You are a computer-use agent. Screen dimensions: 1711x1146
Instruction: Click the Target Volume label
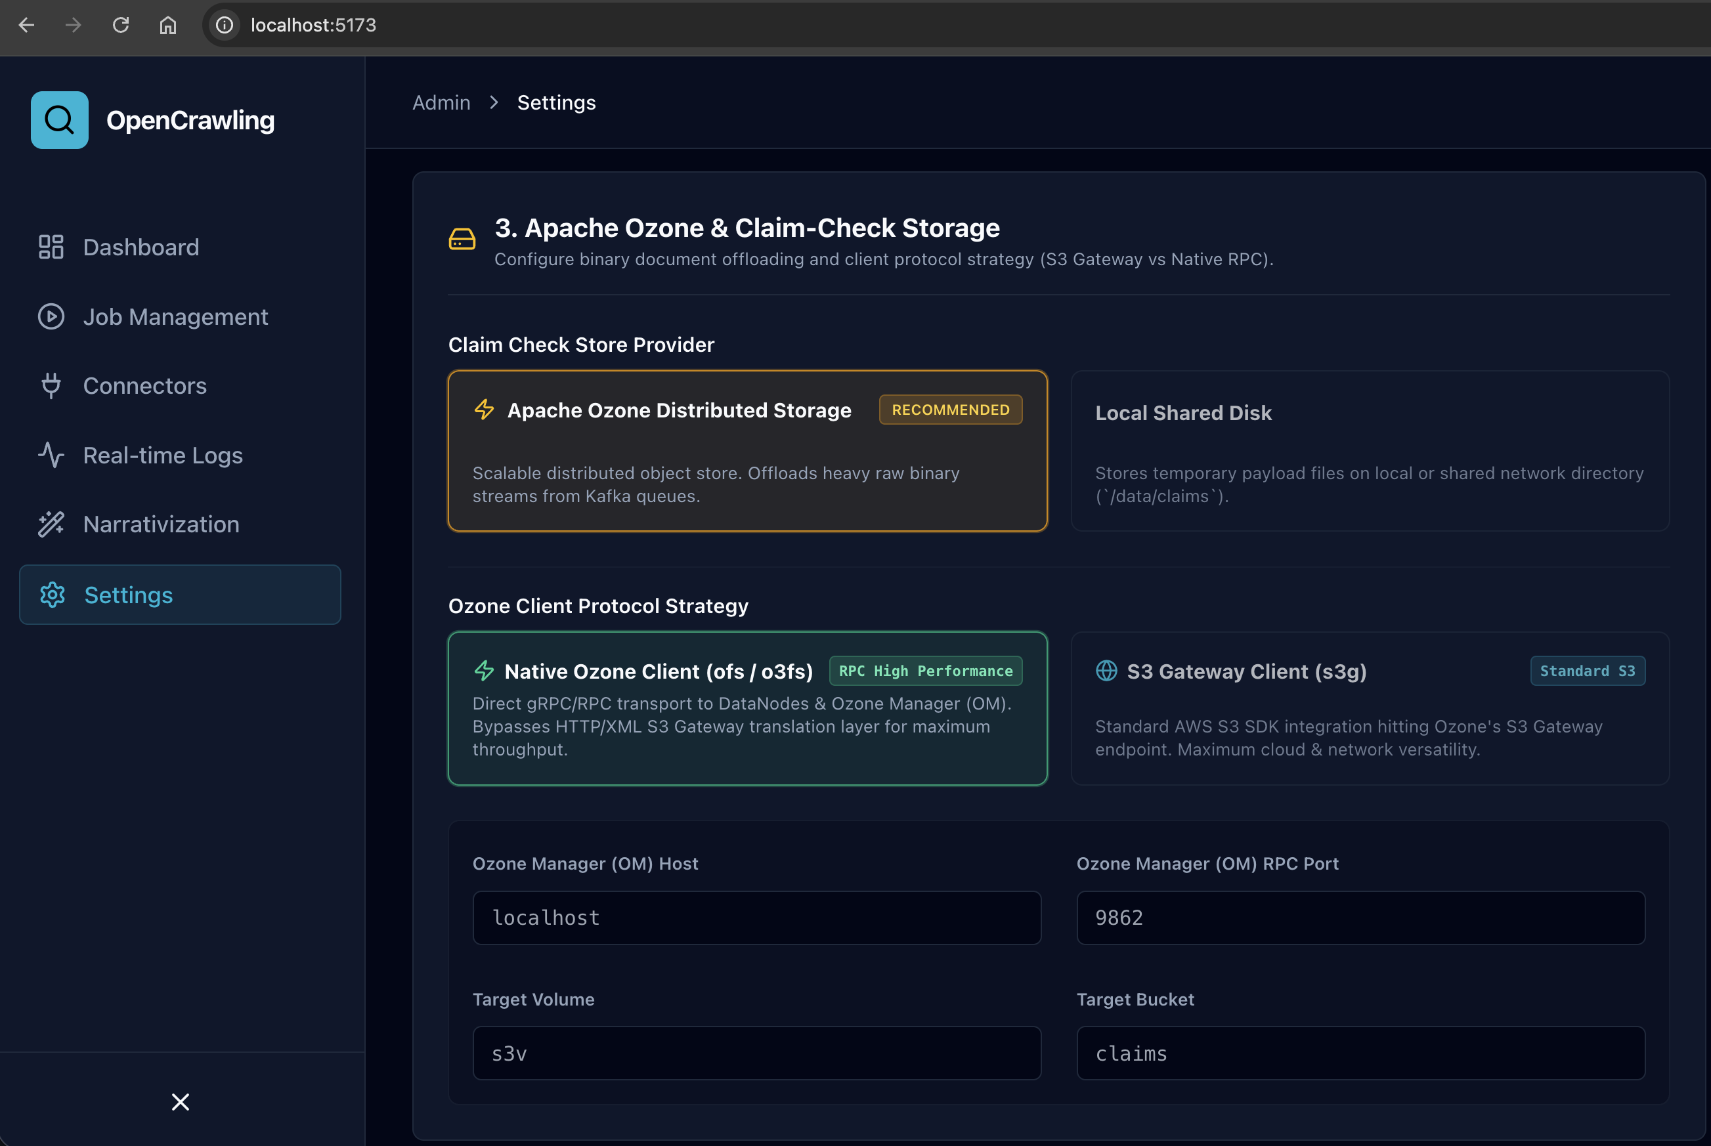tap(534, 999)
